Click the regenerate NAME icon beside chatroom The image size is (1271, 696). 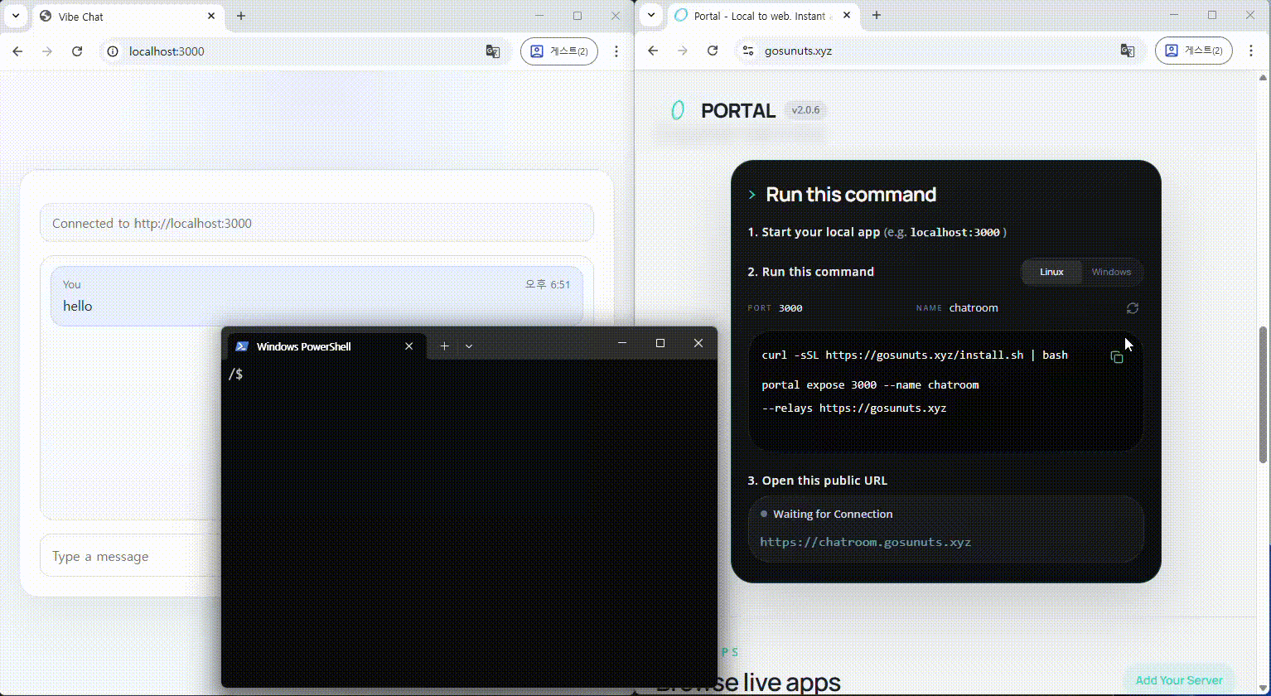(x=1133, y=307)
